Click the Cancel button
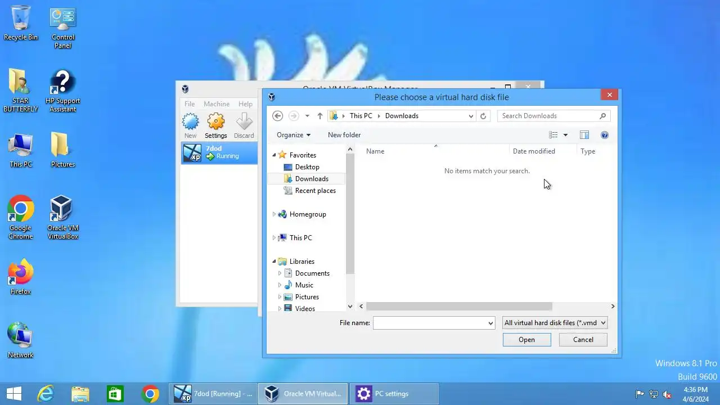The image size is (720, 405). pyautogui.click(x=583, y=340)
